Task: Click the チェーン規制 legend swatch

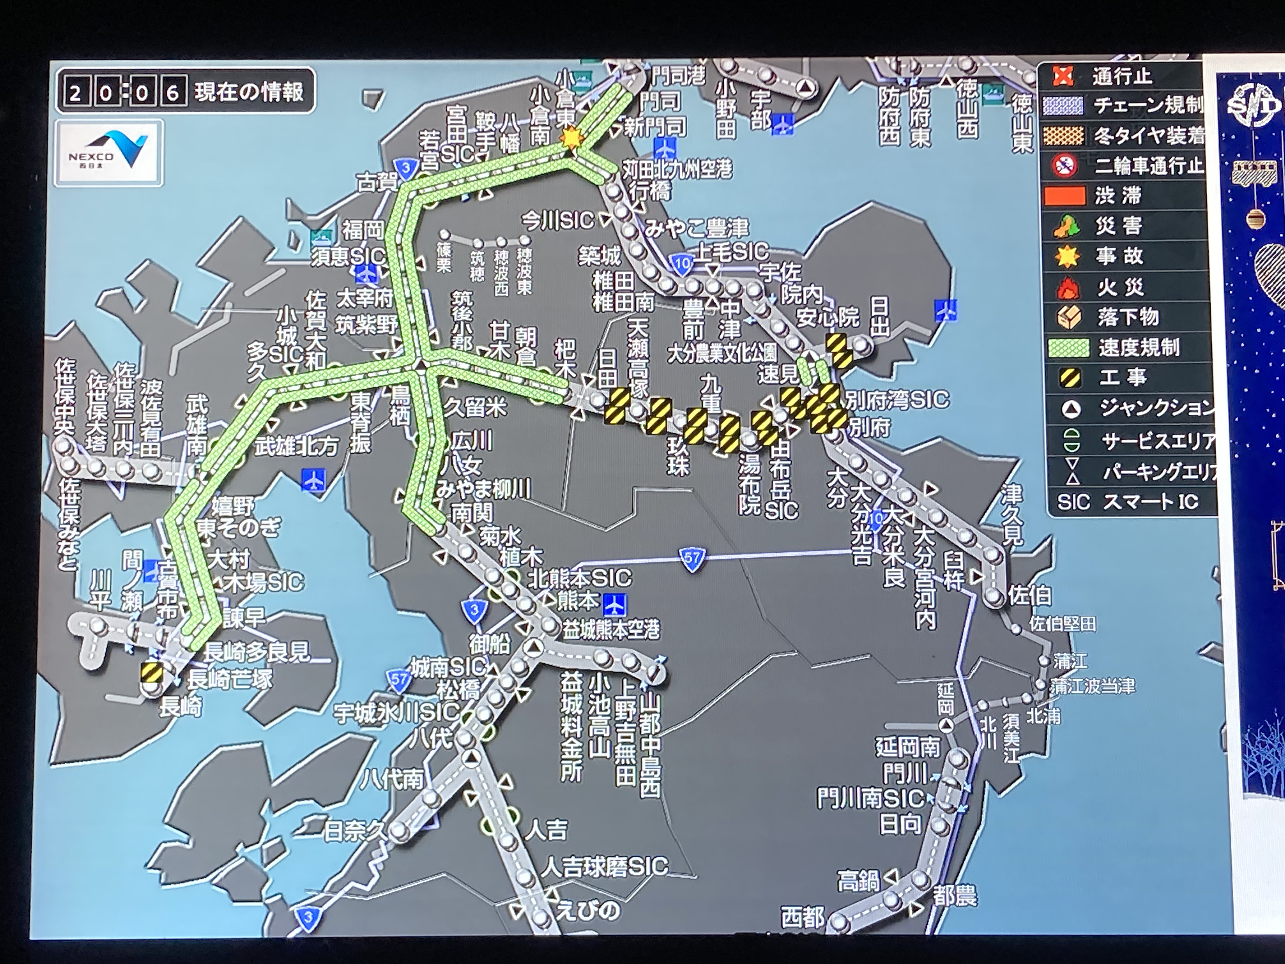Action: coord(1063,106)
